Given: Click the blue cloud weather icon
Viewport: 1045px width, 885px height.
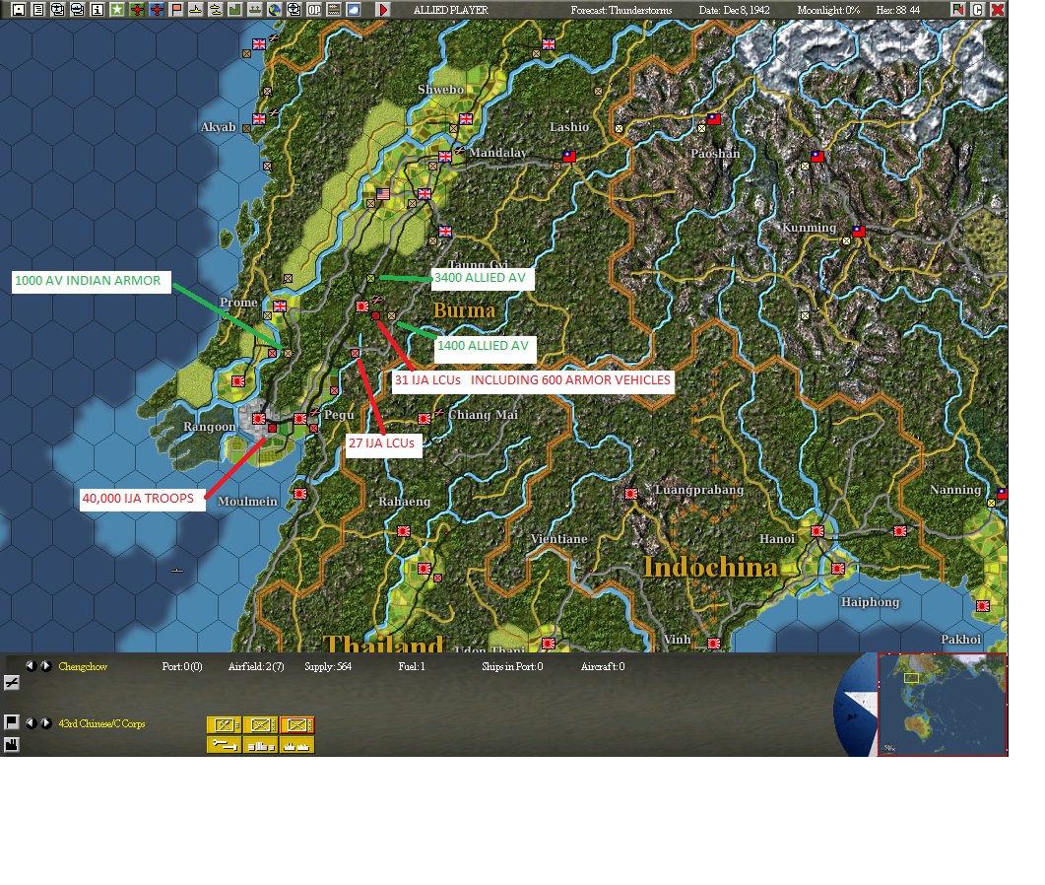Looking at the screenshot, I should pos(354,9).
